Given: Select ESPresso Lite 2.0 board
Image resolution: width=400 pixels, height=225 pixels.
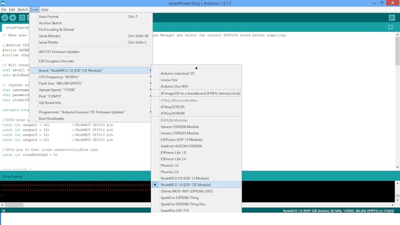Looking at the screenshot, I should 196,159.
